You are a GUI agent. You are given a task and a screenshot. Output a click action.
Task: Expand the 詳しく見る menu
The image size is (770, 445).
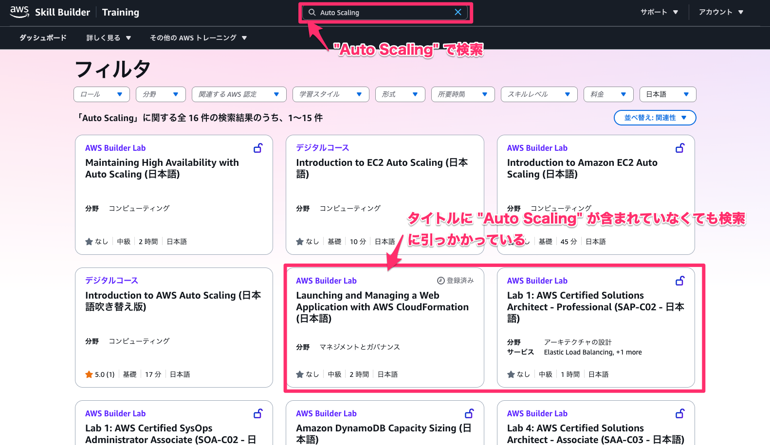tap(109, 37)
